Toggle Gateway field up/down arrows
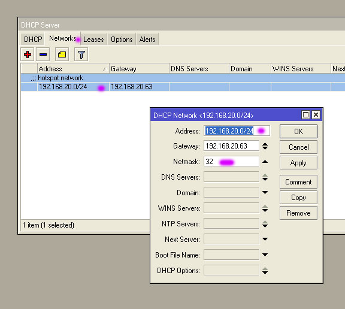 (x=265, y=146)
